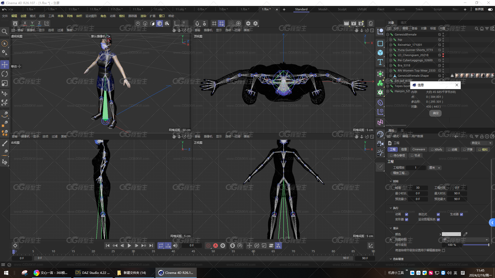The image size is (495, 278).
Task: Click the blue side arrow tab
Action: [492, 223]
